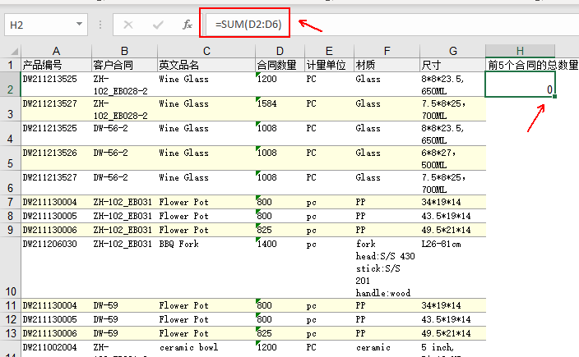Click header cell 计量单位

(x=329, y=65)
